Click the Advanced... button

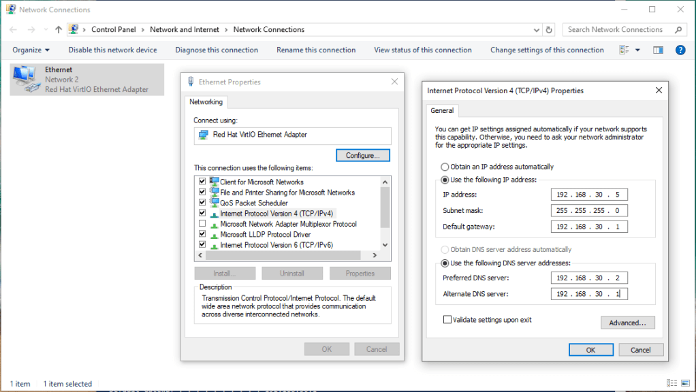coord(627,323)
